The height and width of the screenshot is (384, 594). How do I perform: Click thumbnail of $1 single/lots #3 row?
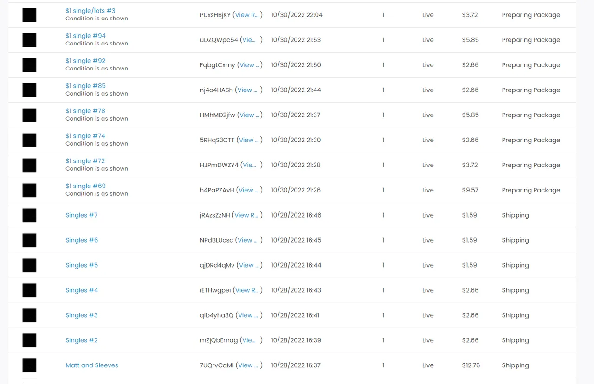click(29, 15)
